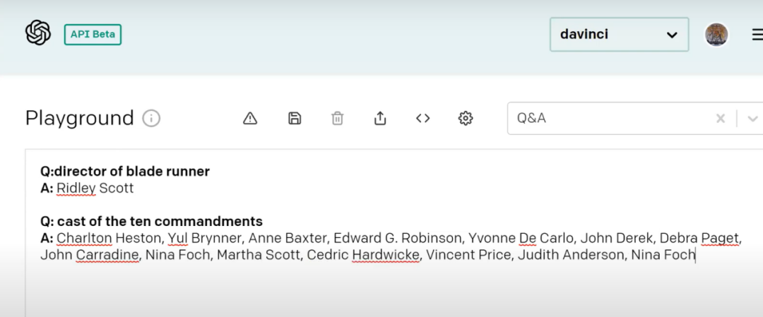This screenshot has width=763, height=317.
Task: Clear the Q&A preset selection
Action: [x=721, y=118]
